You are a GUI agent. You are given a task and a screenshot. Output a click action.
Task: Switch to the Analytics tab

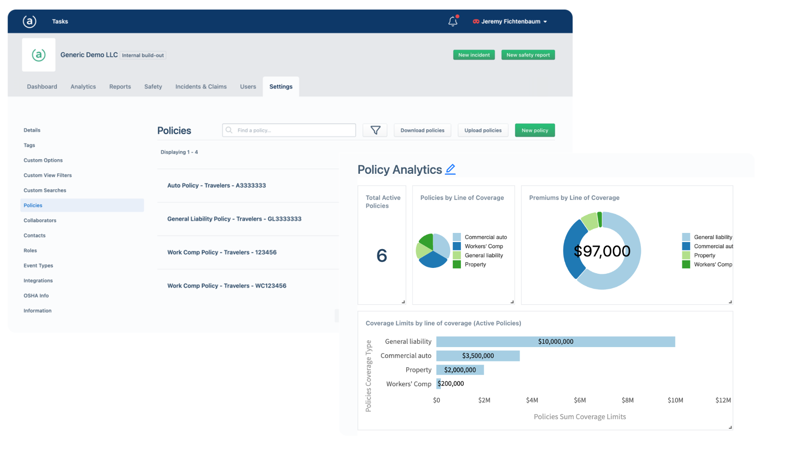(x=83, y=87)
